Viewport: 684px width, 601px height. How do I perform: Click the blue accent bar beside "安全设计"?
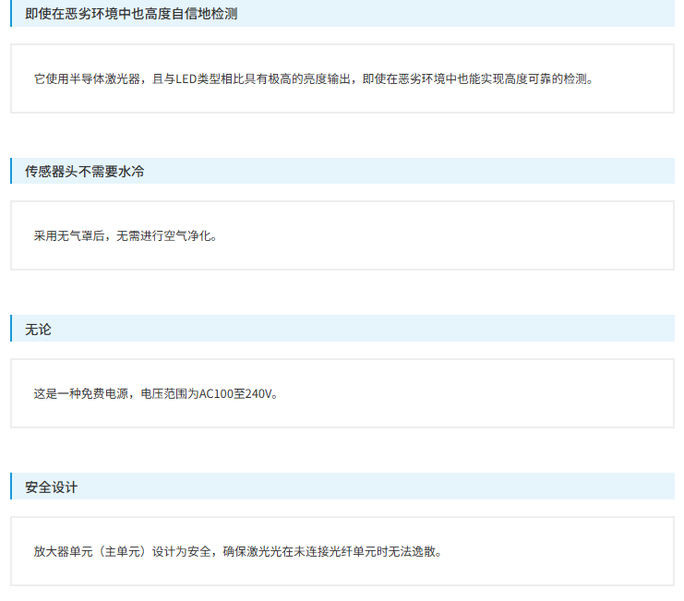click(x=11, y=487)
